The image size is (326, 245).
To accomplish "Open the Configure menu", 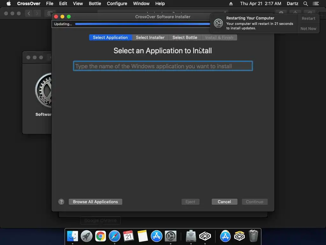I will point(117,4).
